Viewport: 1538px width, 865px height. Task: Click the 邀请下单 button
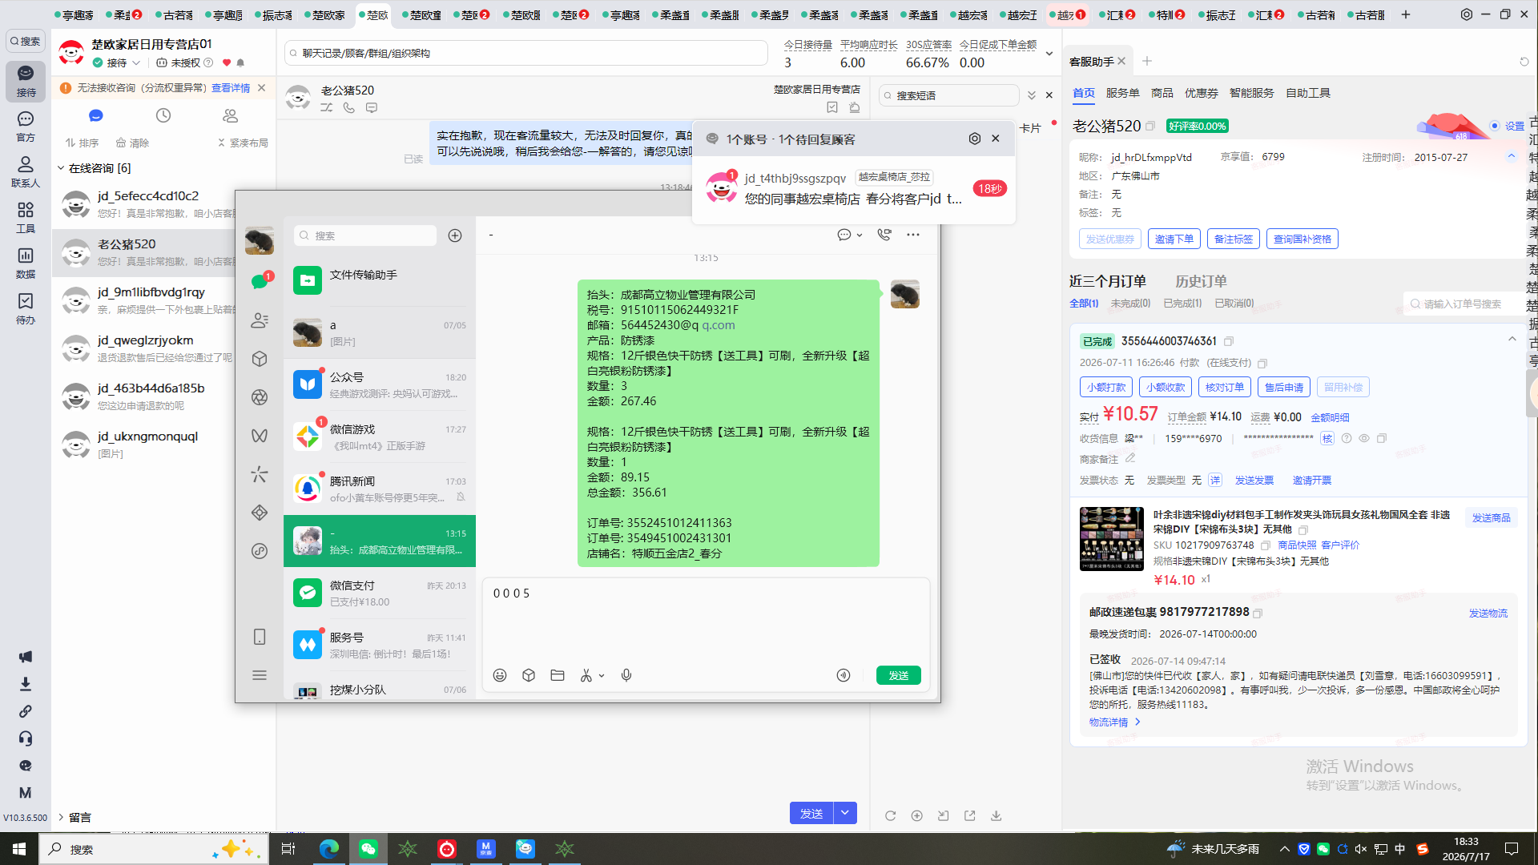tap(1174, 239)
